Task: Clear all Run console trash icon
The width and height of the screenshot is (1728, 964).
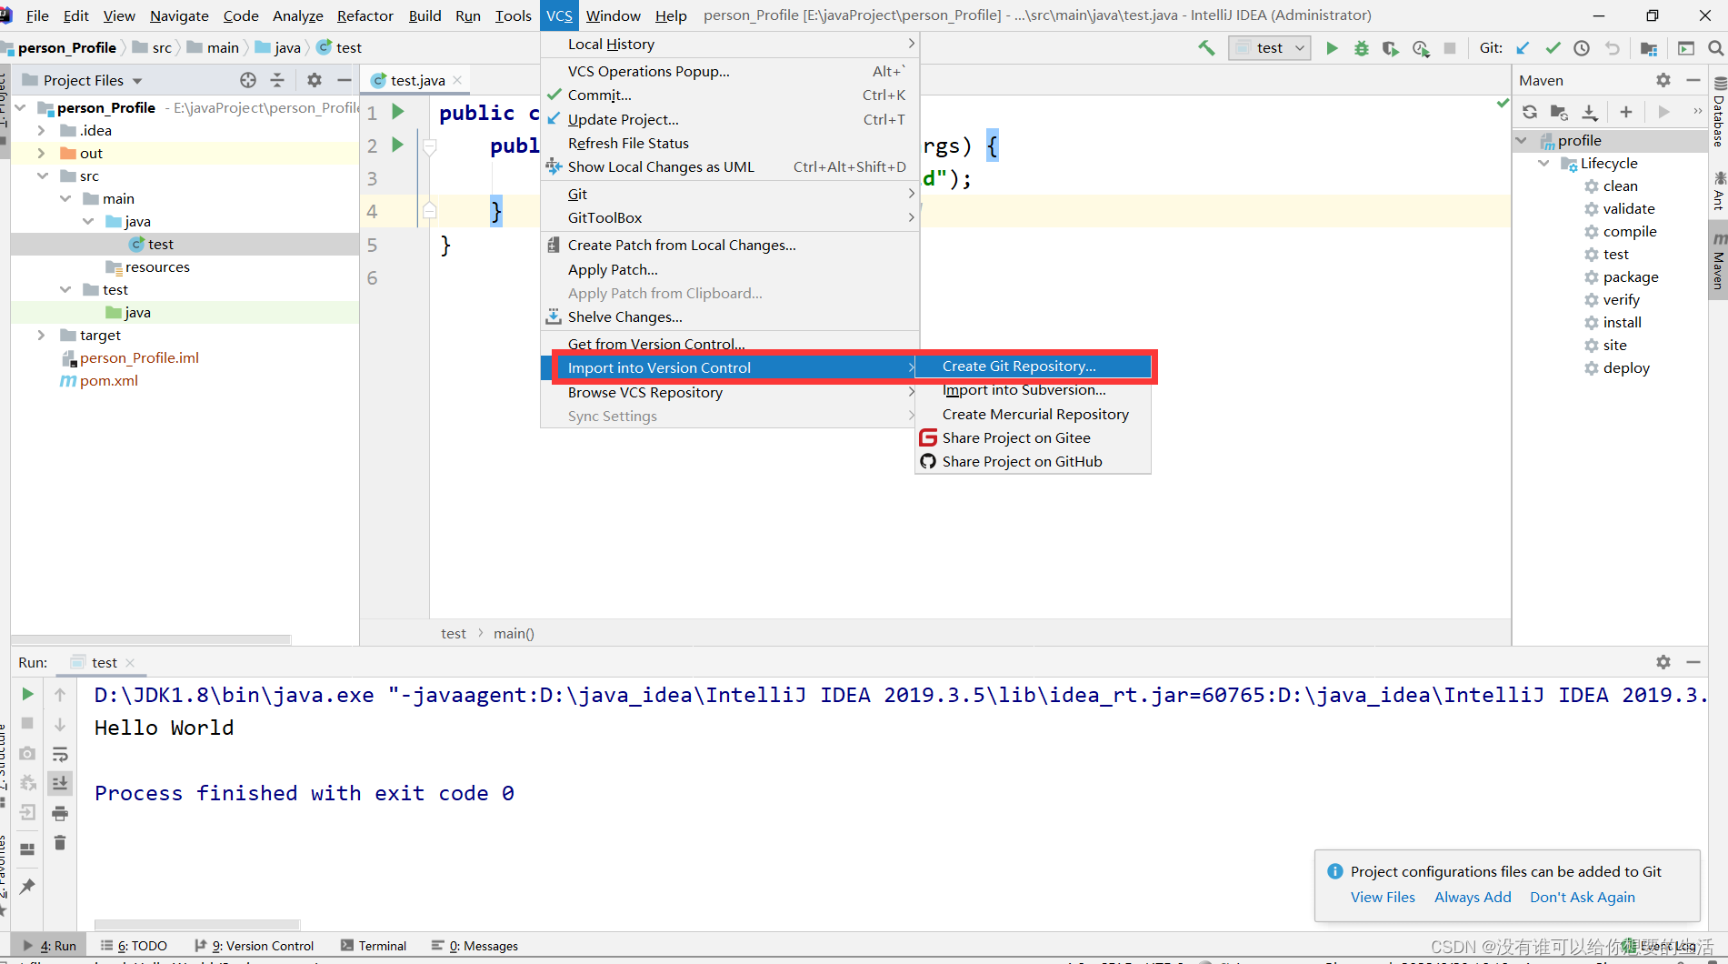Action: click(60, 843)
